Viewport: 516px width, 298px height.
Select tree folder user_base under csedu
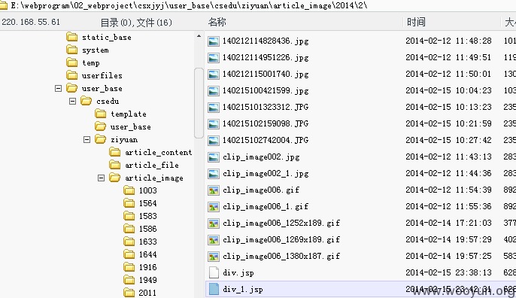click(x=130, y=126)
